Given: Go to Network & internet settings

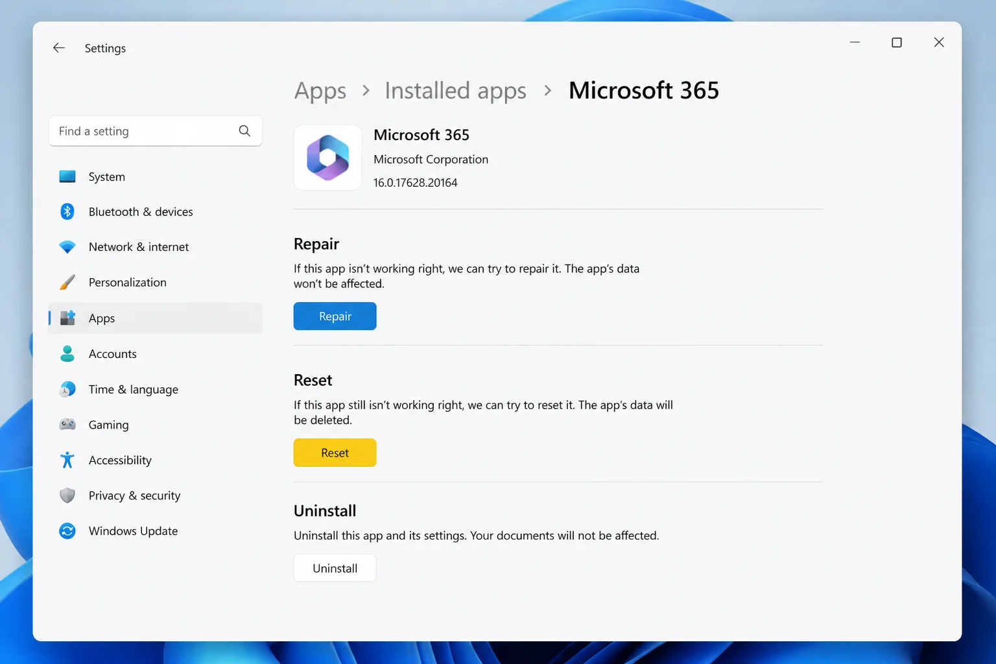Looking at the screenshot, I should [x=156, y=247].
